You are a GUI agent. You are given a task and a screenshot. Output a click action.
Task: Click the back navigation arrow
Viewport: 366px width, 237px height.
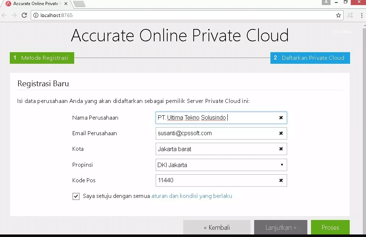[x=4, y=15]
